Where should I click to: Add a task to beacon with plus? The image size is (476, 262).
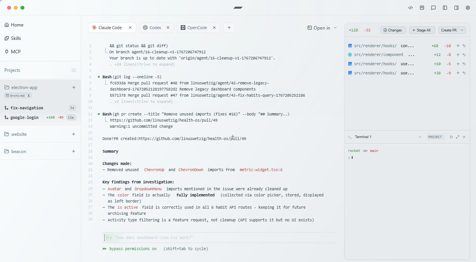74,152
